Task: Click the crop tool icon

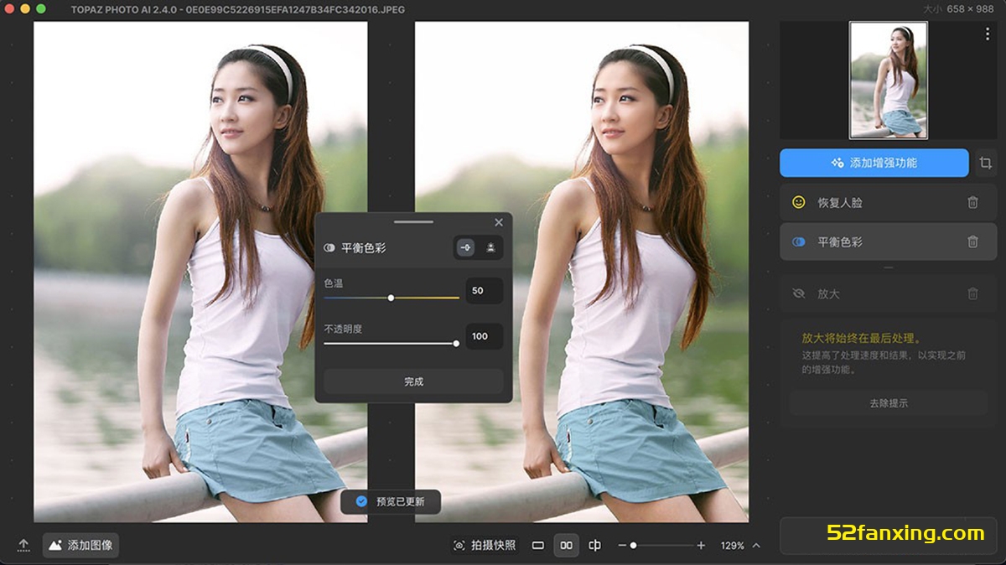Action: pyautogui.click(x=986, y=163)
